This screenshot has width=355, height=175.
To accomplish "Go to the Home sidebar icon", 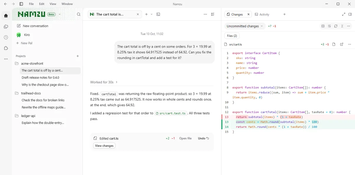I will pyautogui.click(x=6, y=16).
